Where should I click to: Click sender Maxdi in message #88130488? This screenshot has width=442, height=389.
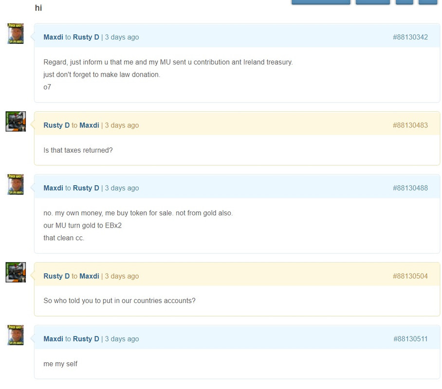click(x=53, y=188)
